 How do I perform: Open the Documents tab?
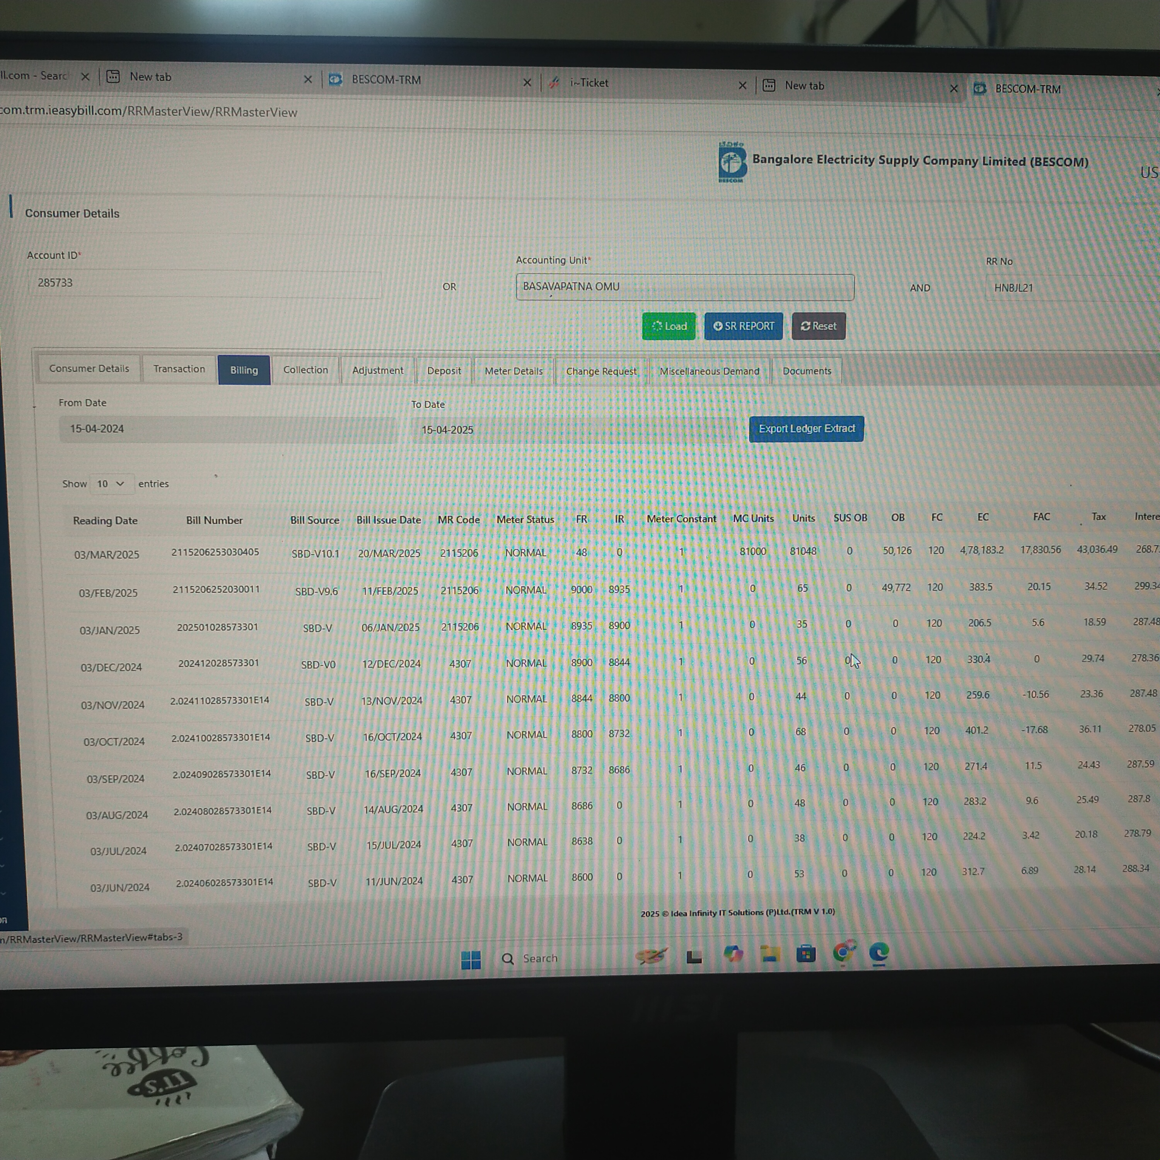807,371
